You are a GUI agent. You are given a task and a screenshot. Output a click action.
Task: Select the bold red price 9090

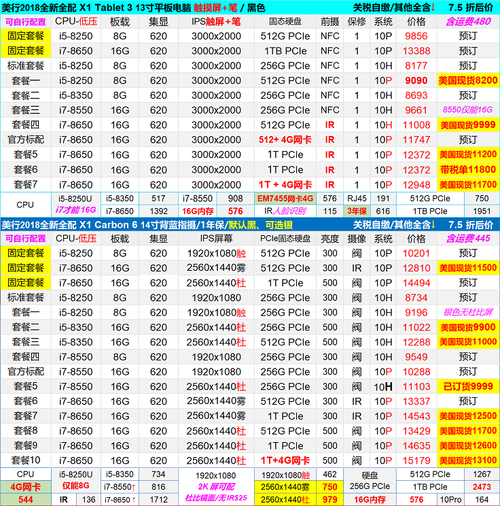click(x=416, y=80)
